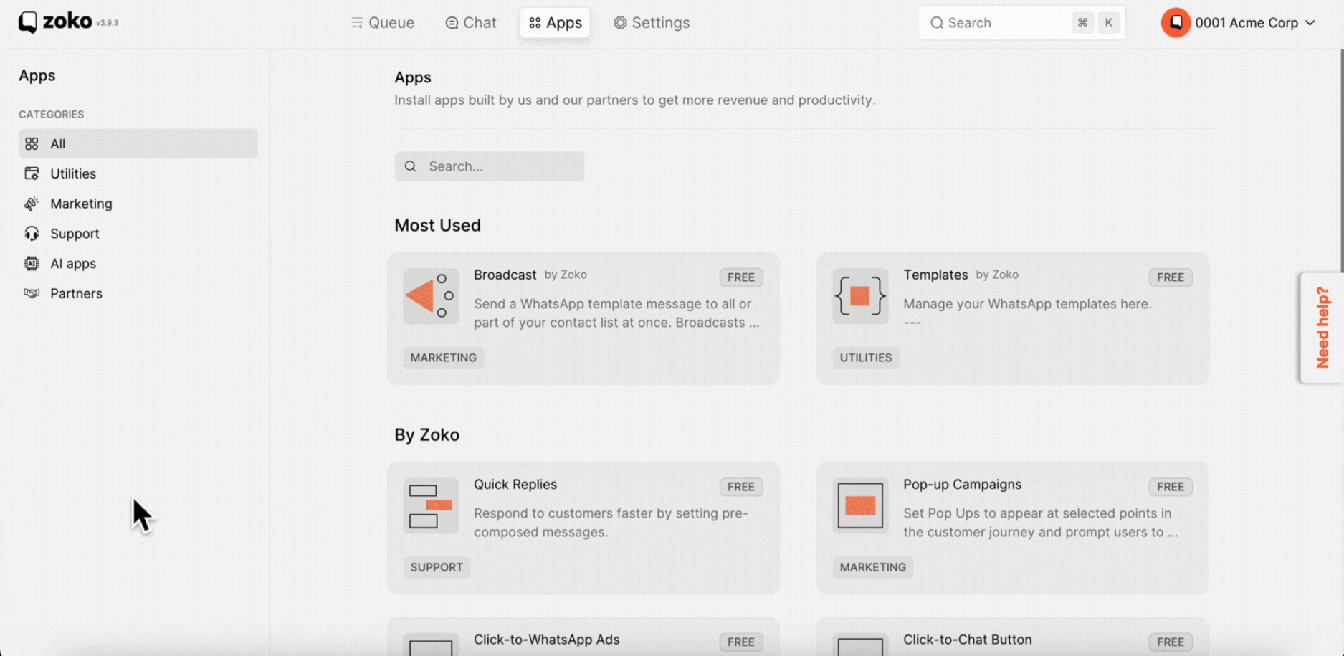
Task: Click the Queue list icon in navigation
Action: (x=357, y=23)
